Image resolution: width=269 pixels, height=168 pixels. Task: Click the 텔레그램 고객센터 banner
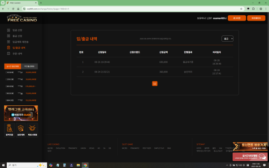click(x=21, y=113)
